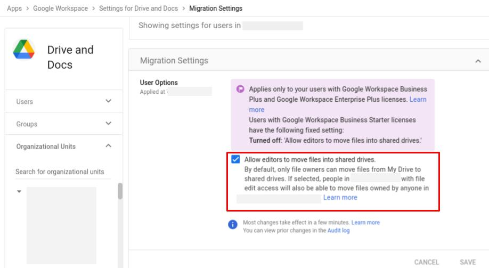Click the purple premium feature badge icon

pos(240,89)
